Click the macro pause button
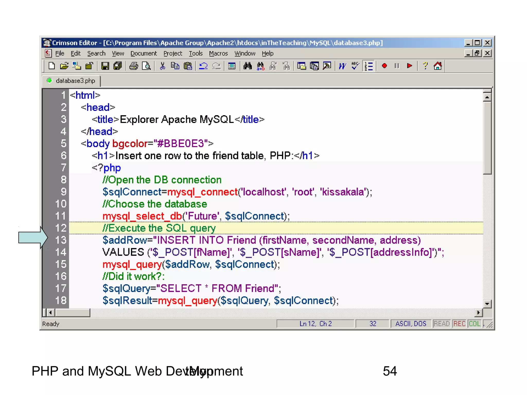This screenshot has height=395, width=527. [397, 66]
